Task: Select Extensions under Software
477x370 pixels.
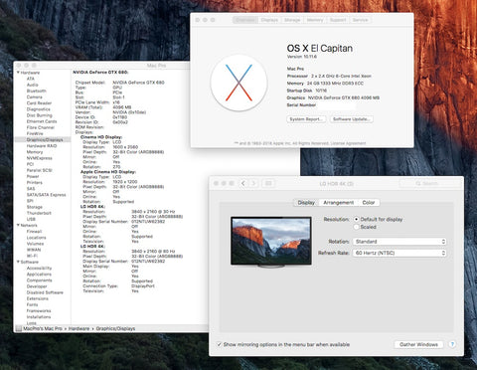Action: click(38, 298)
